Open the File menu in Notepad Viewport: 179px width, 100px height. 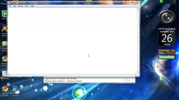tap(10, 6)
